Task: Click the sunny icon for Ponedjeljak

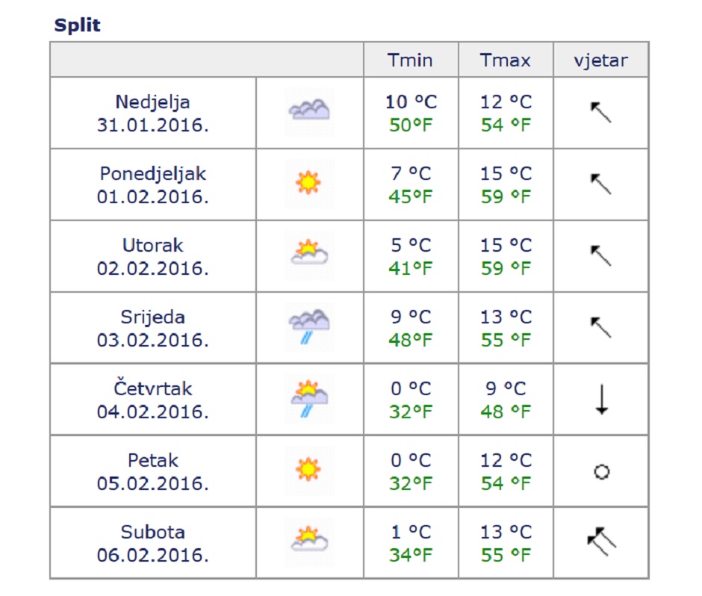Action: pos(308,183)
